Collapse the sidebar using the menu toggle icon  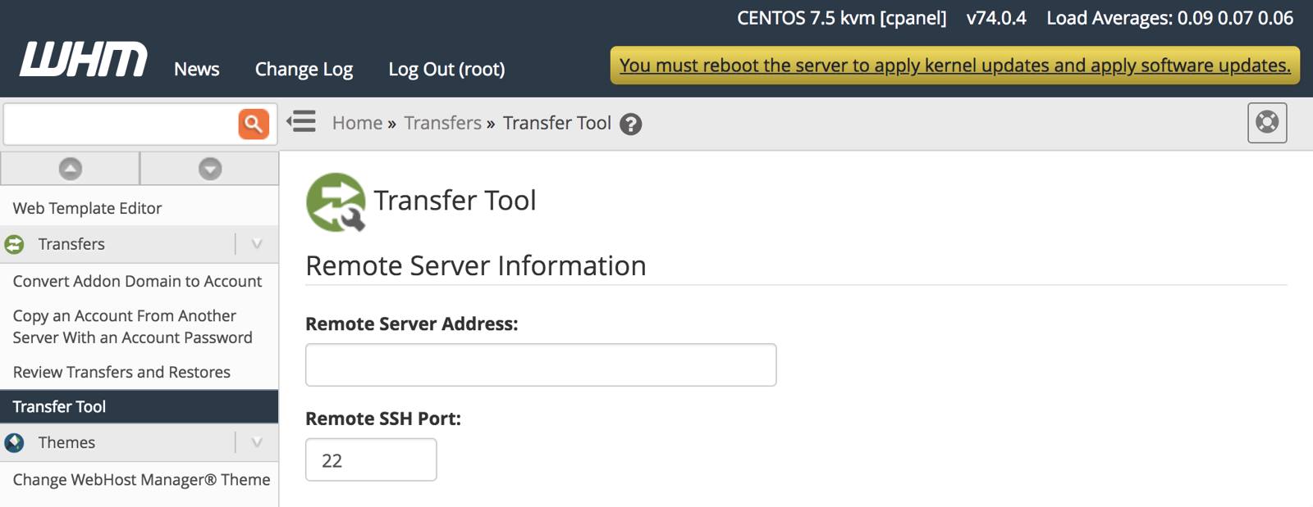coord(301,122)
